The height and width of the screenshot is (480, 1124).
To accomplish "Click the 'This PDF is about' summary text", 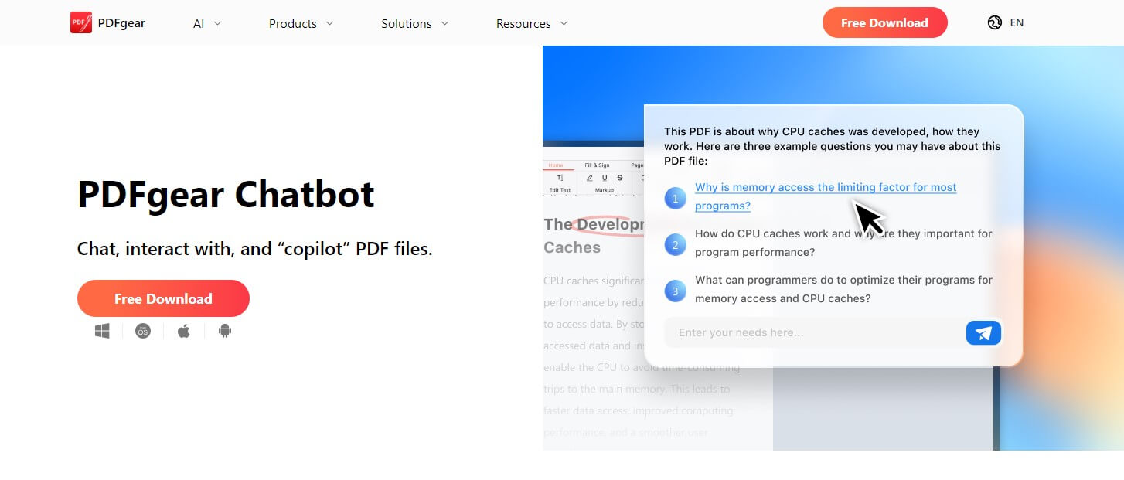I will pyautogui.click(x=833, y=146).
